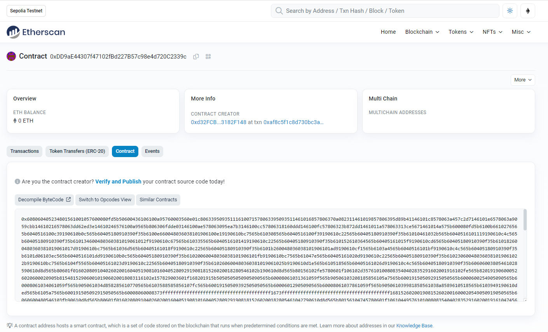Click the '0 ETH' balance value
Screen dimensions: 548x332
(26, 121)
